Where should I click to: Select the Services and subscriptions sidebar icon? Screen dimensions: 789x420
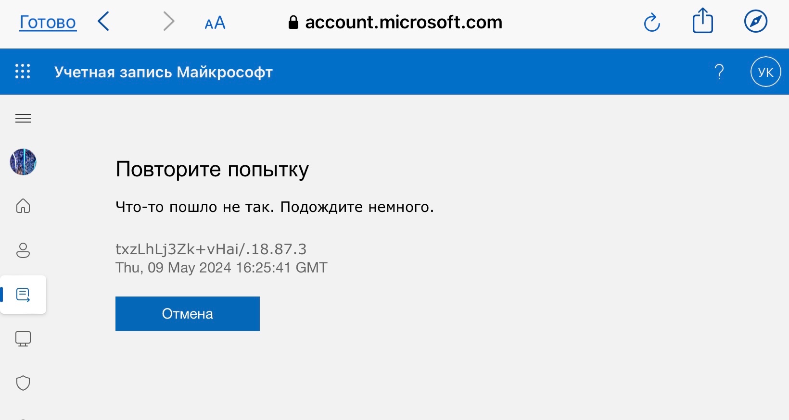(x=23, y=295)
